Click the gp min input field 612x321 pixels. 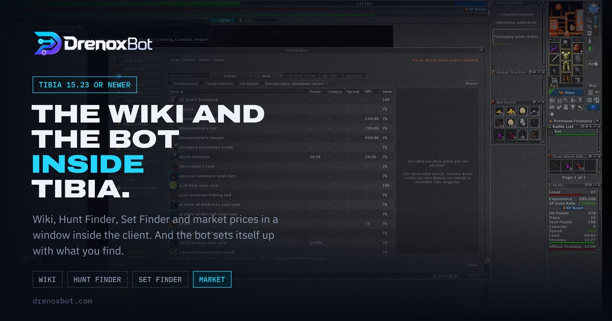[x=332, y=76]
